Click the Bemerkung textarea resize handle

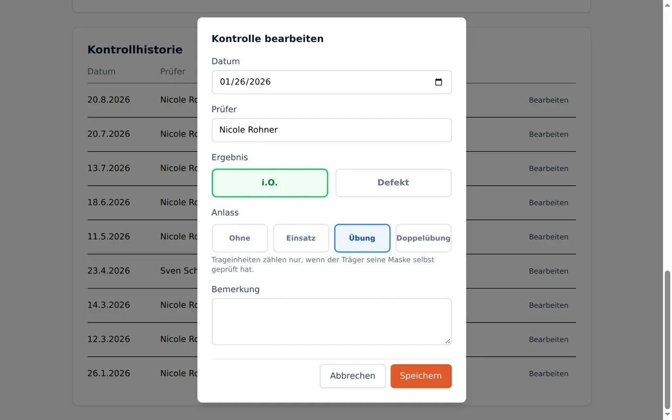click(x=448, y=341)
